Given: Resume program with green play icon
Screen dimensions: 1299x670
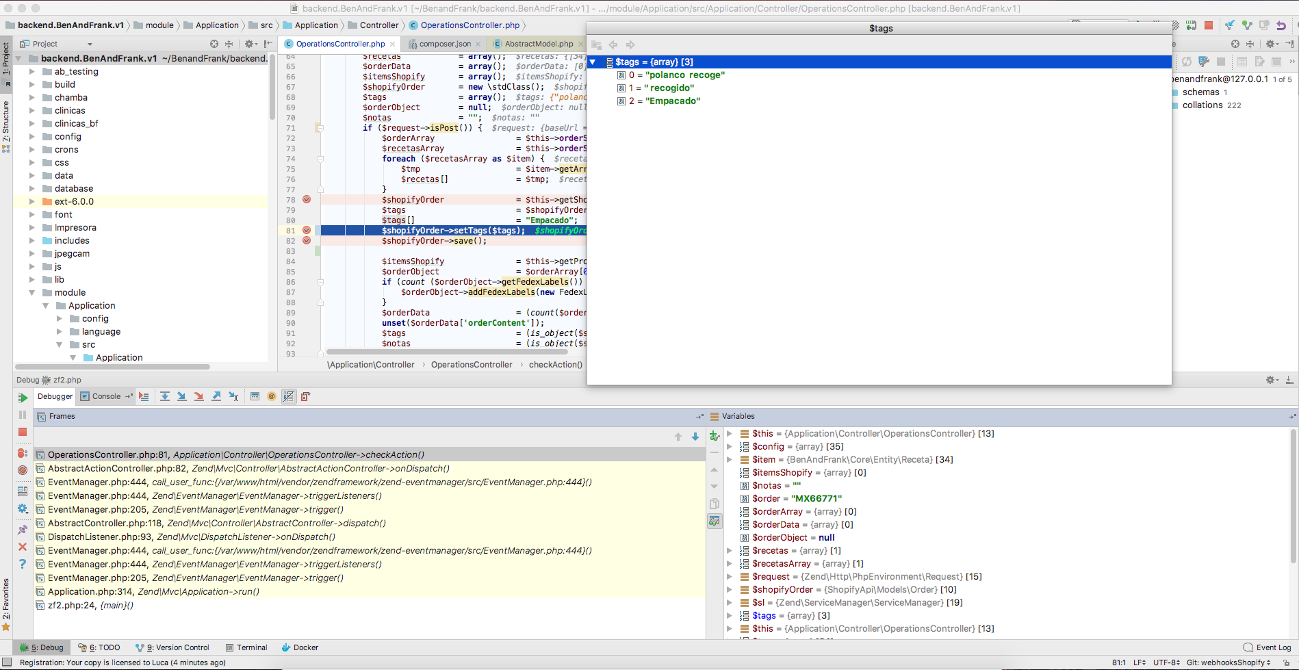Looking at the screenshot, I should click(x=23, y=398).
